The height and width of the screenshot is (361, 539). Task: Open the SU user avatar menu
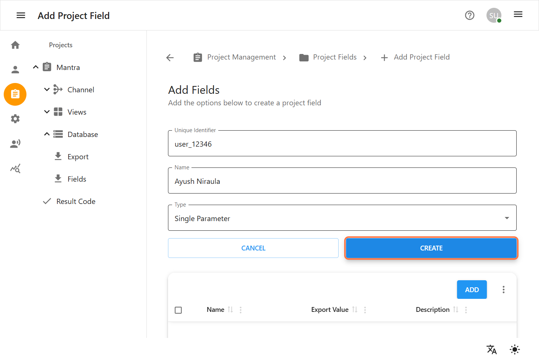click(x=494, y=15)
